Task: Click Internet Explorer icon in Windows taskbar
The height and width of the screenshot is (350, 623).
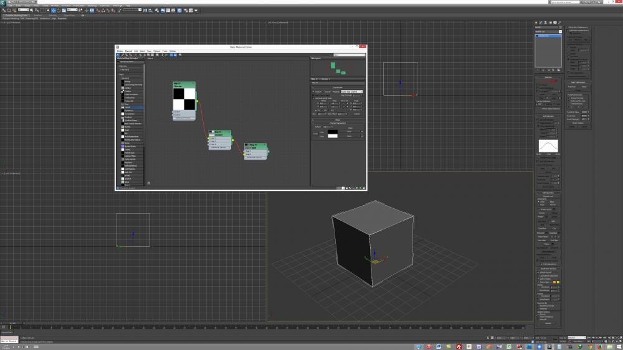Action: pyautogui.click(x=418, y=346)
